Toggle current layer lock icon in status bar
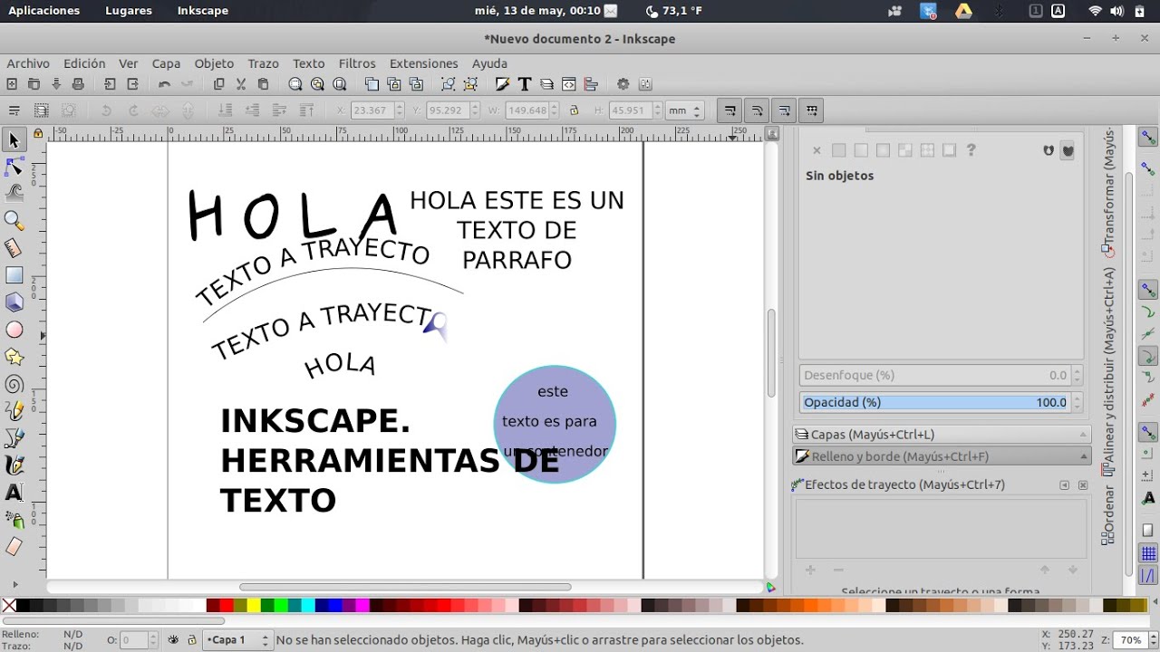 coord(191,640)
